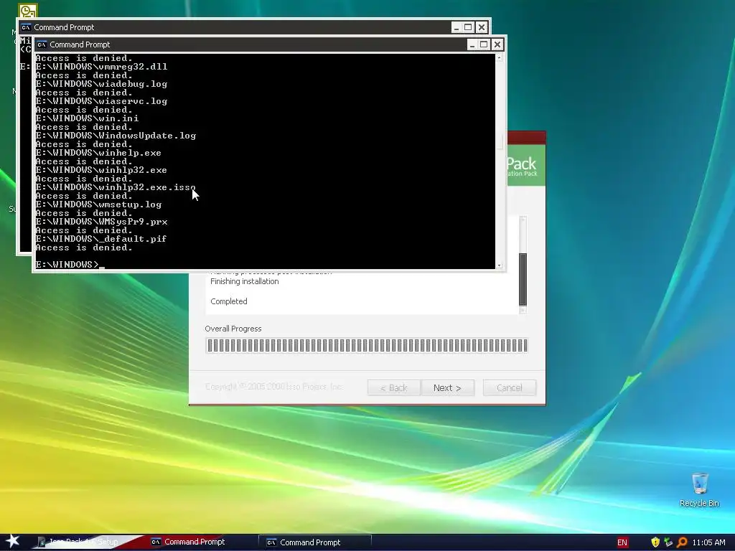735x551 pixels.
Task: Click the E:\WINDOWS\win.ini line
Action: click(87, 118)
